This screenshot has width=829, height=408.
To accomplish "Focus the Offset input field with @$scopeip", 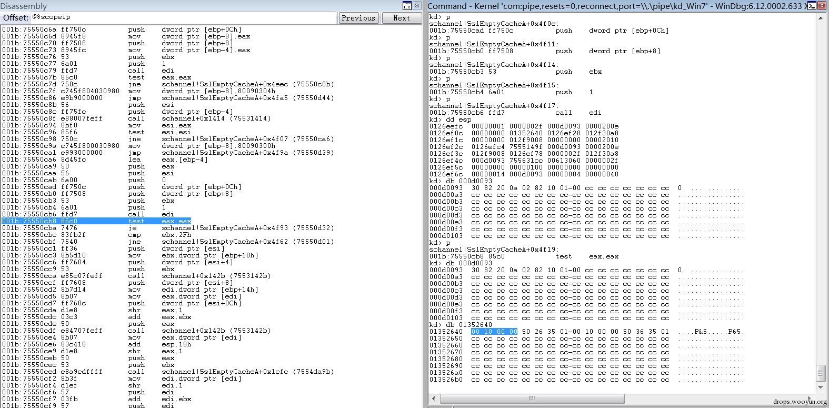I will tap(183, 17).
